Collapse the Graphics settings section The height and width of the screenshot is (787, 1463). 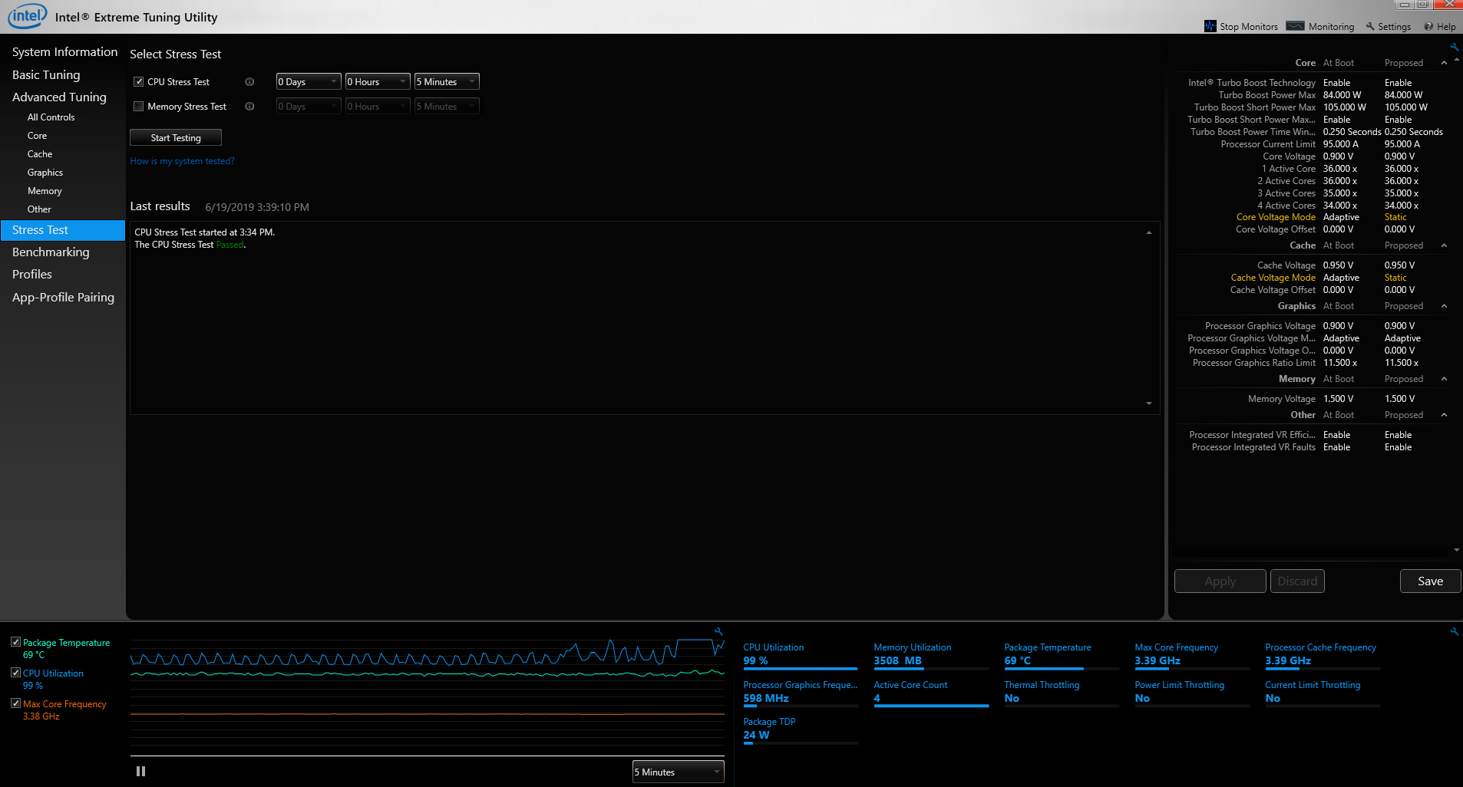1444,306
